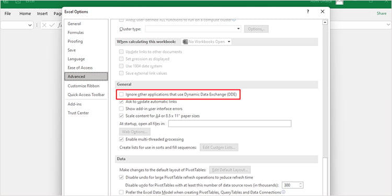
Task: Open the Insert ribbon tab
Action: click(x=42, y=14)
